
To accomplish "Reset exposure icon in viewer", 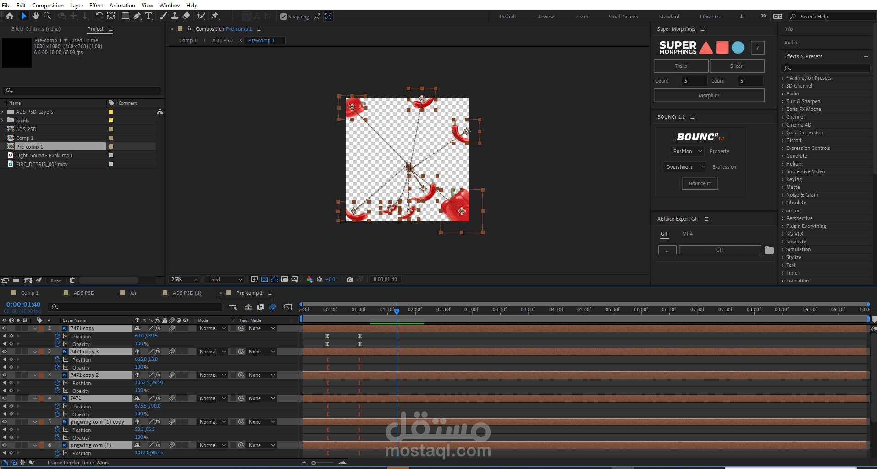I will pos(320,279).
